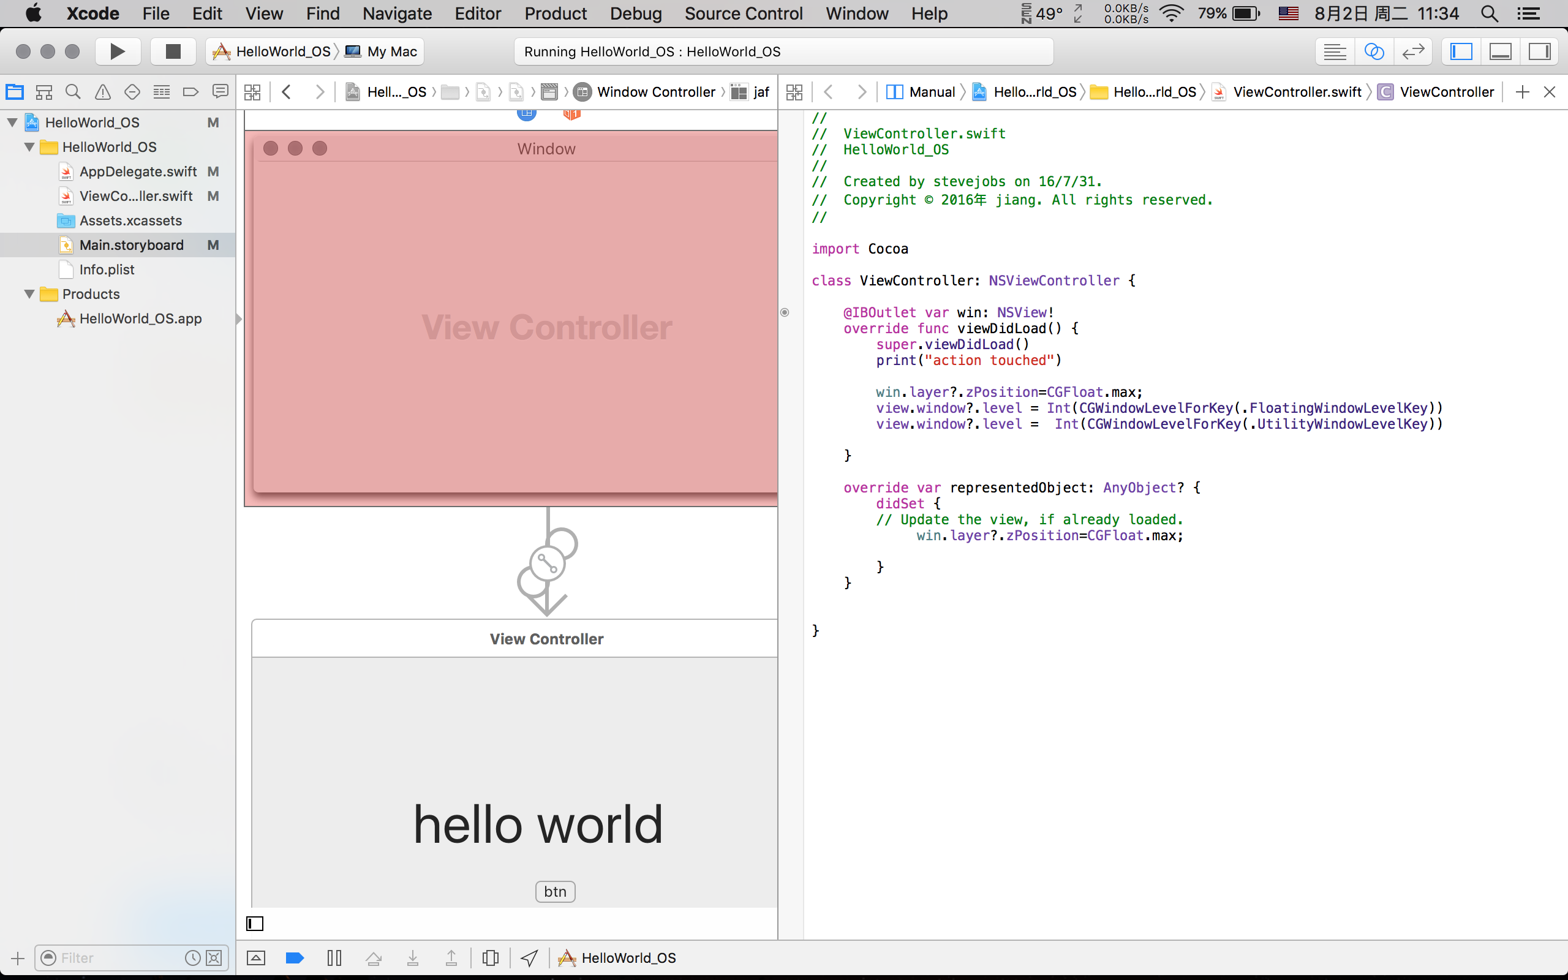Open the Source Control menu

pos(743,13)
